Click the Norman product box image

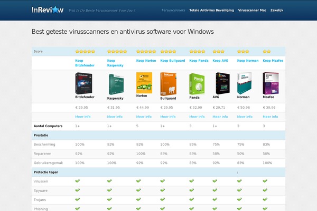click(x=245, y=83)
